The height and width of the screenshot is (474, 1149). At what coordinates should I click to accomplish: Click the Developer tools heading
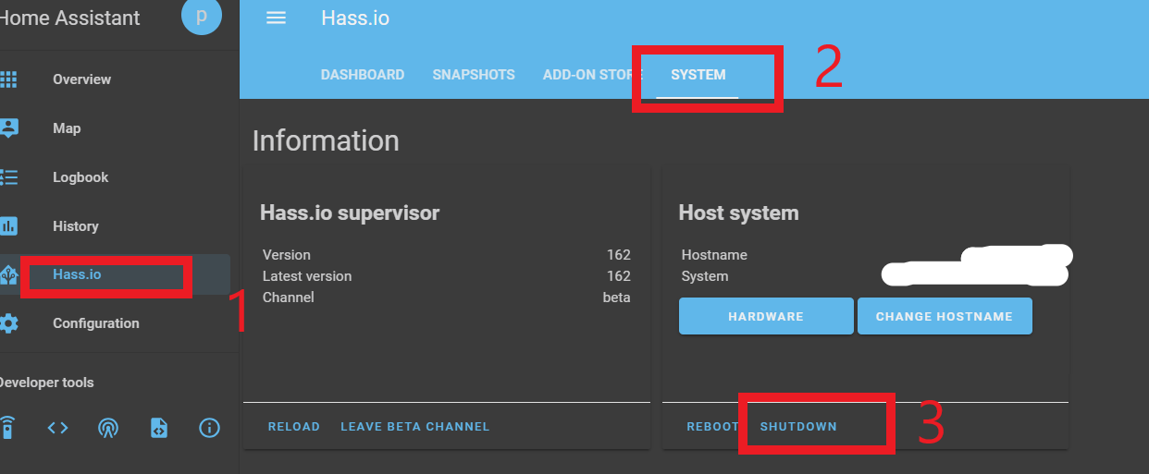[x=46, y=383]
